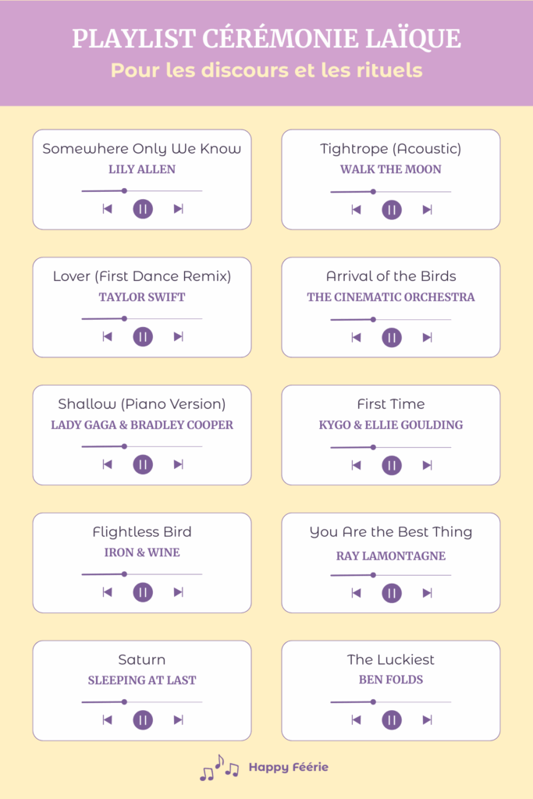Skip to next on You Are the Best Thing
This screenshot has height=799, width=533.
click(428, 593)
